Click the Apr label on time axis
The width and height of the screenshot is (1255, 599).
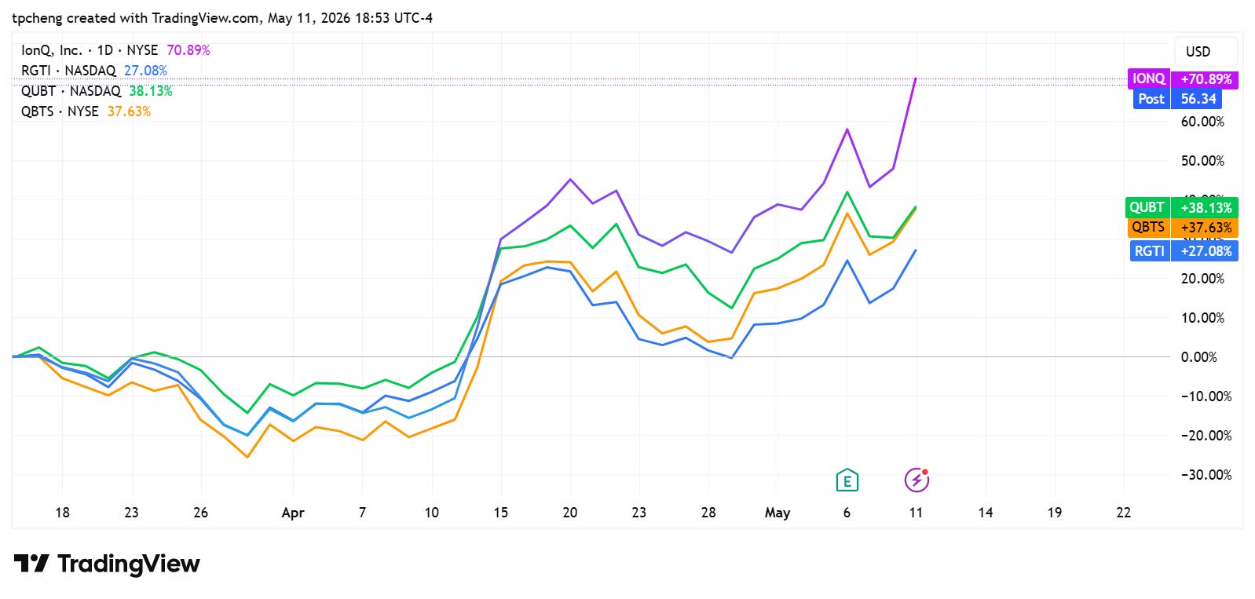pyautogui.click(x=292, y=513)
